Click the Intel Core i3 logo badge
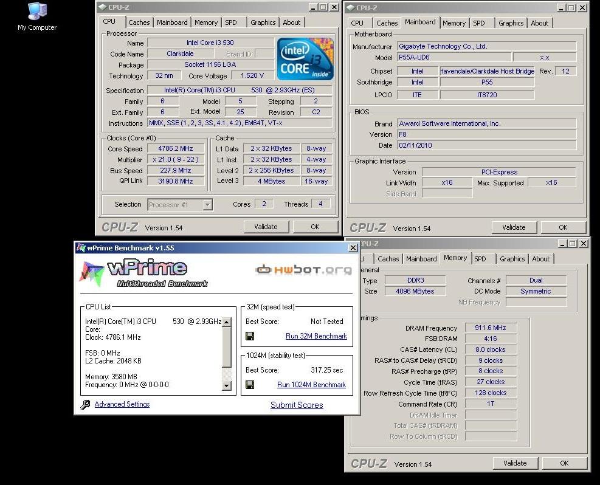This screenshot has height=485, width=600. (x=305, y=59)
